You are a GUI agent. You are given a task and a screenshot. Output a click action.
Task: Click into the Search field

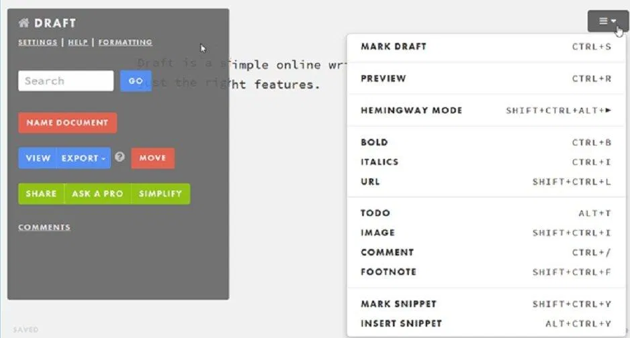pos(65,81)
